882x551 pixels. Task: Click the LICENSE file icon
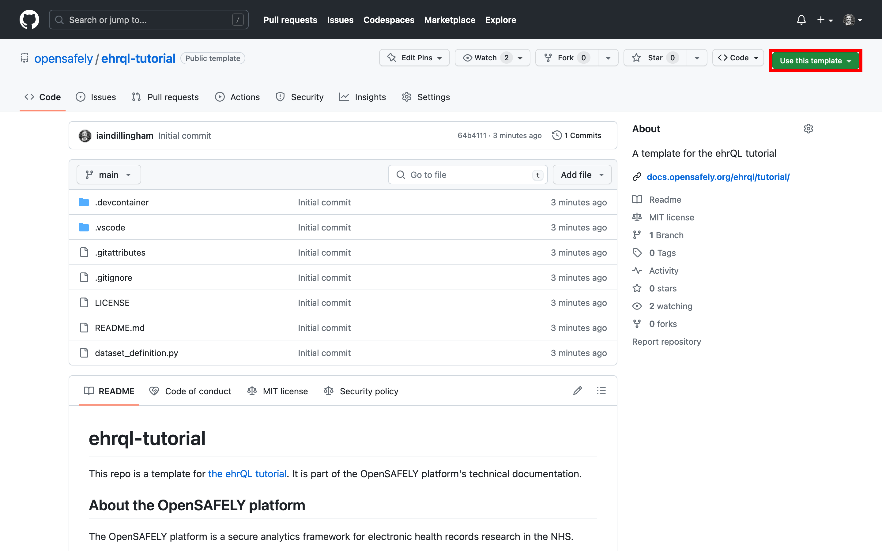(84, 302)
